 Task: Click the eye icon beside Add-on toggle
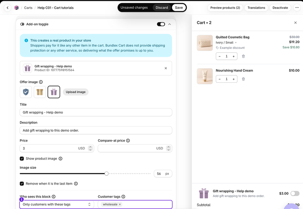tap(22, 24)
